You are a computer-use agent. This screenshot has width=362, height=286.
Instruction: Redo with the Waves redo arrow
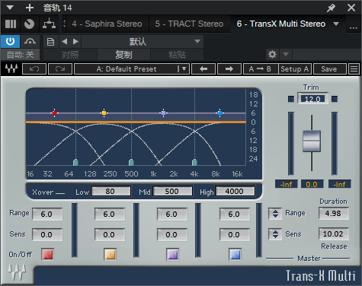[60, 69]
